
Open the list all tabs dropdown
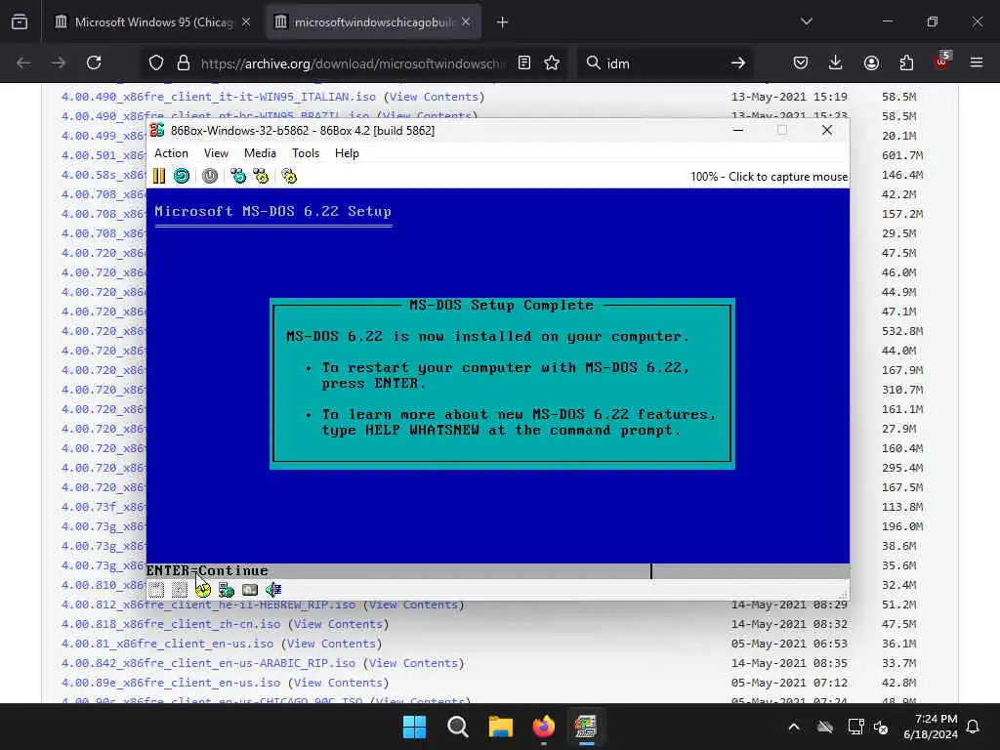click(806, 21)
